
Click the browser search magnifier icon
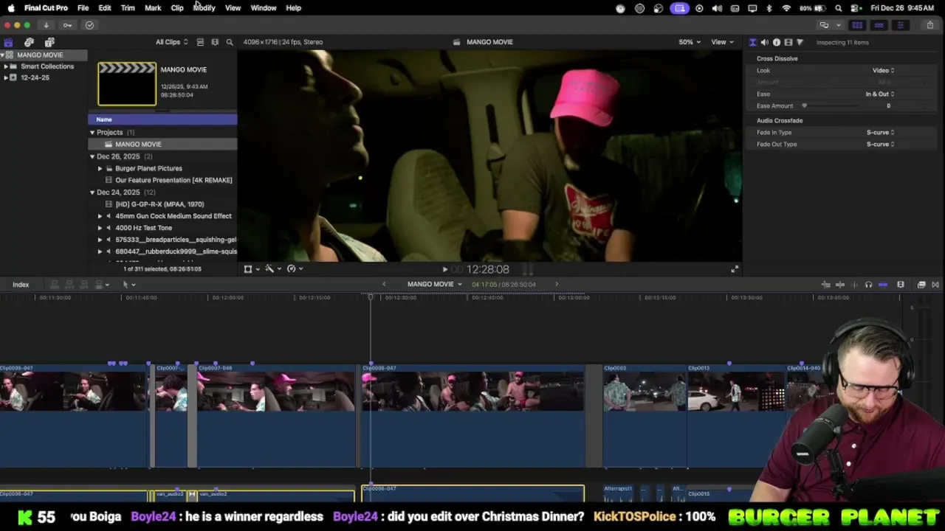230,42
